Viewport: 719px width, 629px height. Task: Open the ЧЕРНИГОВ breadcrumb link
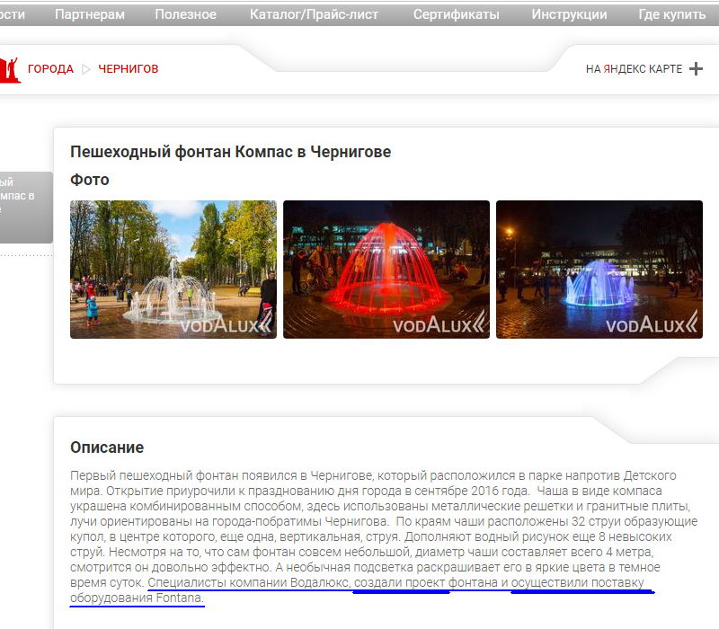click(128, 69)
